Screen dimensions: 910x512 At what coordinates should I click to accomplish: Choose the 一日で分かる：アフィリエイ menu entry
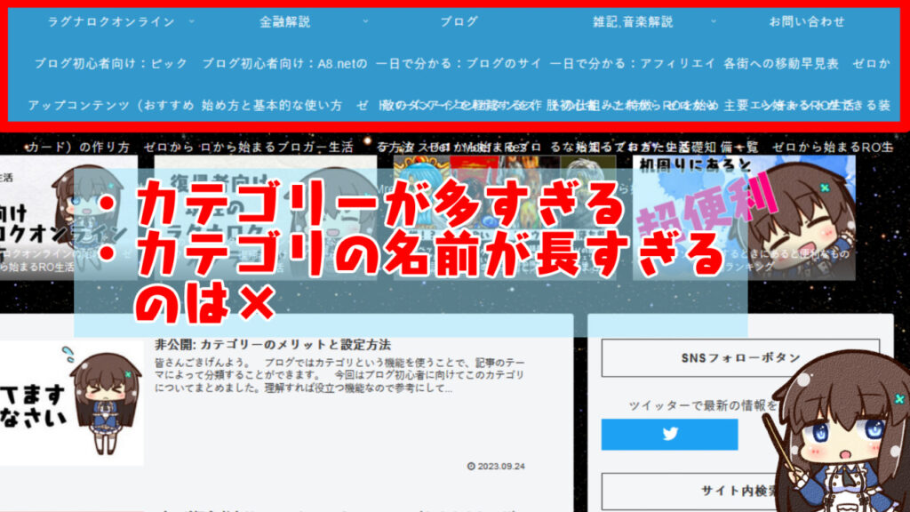[x=633, y=64]
